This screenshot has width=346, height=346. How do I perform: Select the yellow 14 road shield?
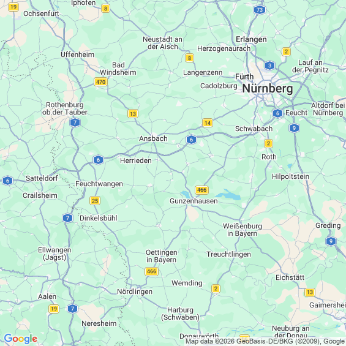[x=208, y=123]
